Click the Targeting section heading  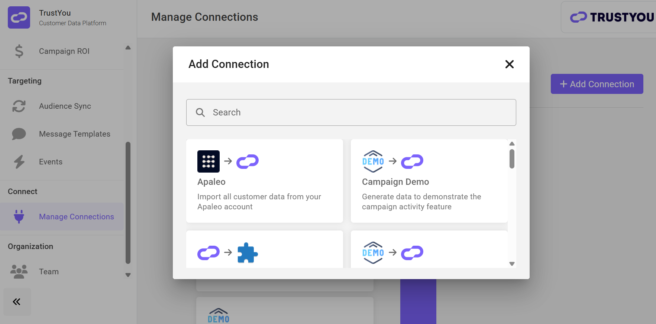coord(25,81)
